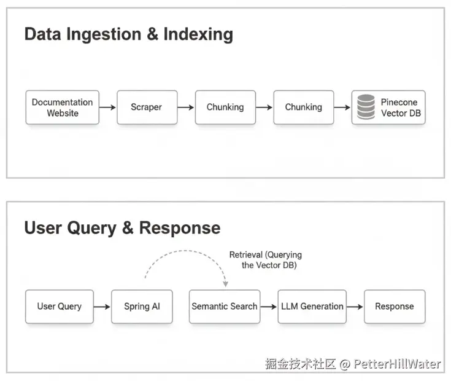Click the Retrieval (Querying the Vector DB) label
Viewport: 451px width, 381px height.
tap(266, 260)
